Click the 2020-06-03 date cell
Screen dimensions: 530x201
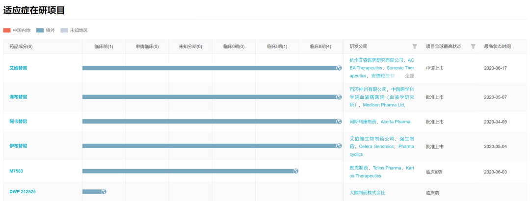pyautogui.click(x=495, y=172)
